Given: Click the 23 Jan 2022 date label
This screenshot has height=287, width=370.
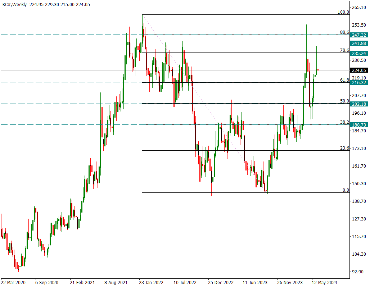Looking at the screenshot, I should coord(151,283).
